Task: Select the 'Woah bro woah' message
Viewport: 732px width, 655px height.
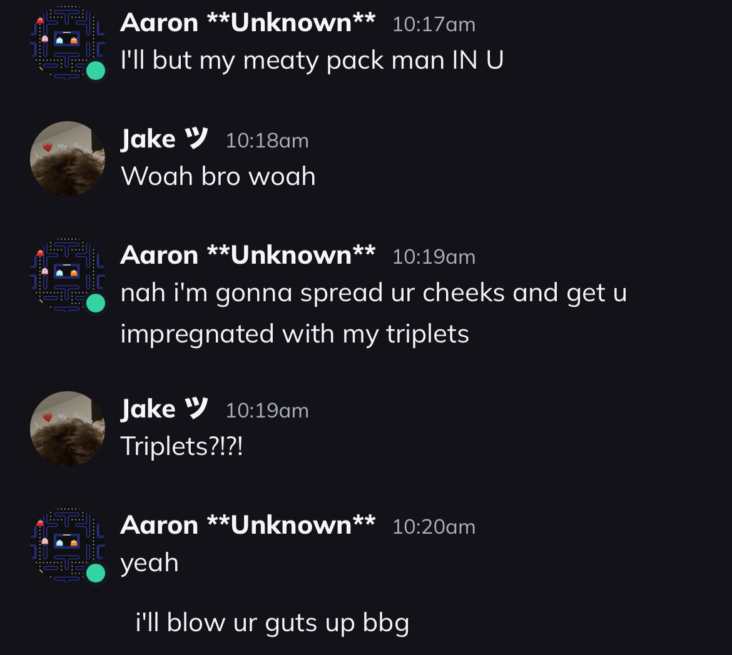Action: coord(218,176)
